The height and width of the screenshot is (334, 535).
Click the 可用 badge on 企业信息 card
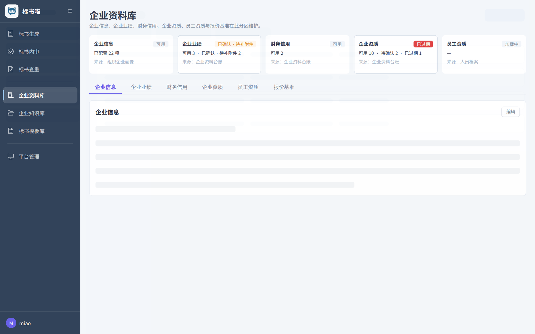pos(161,44)
